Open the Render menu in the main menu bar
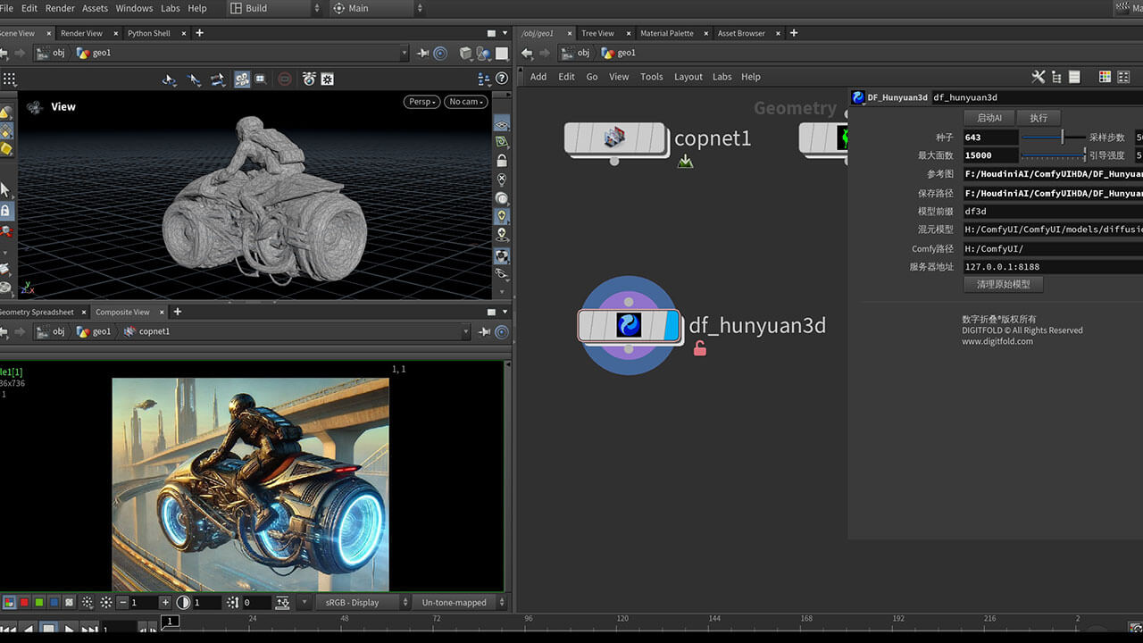Screen dimensions: 1143x643 pos(60,8)
